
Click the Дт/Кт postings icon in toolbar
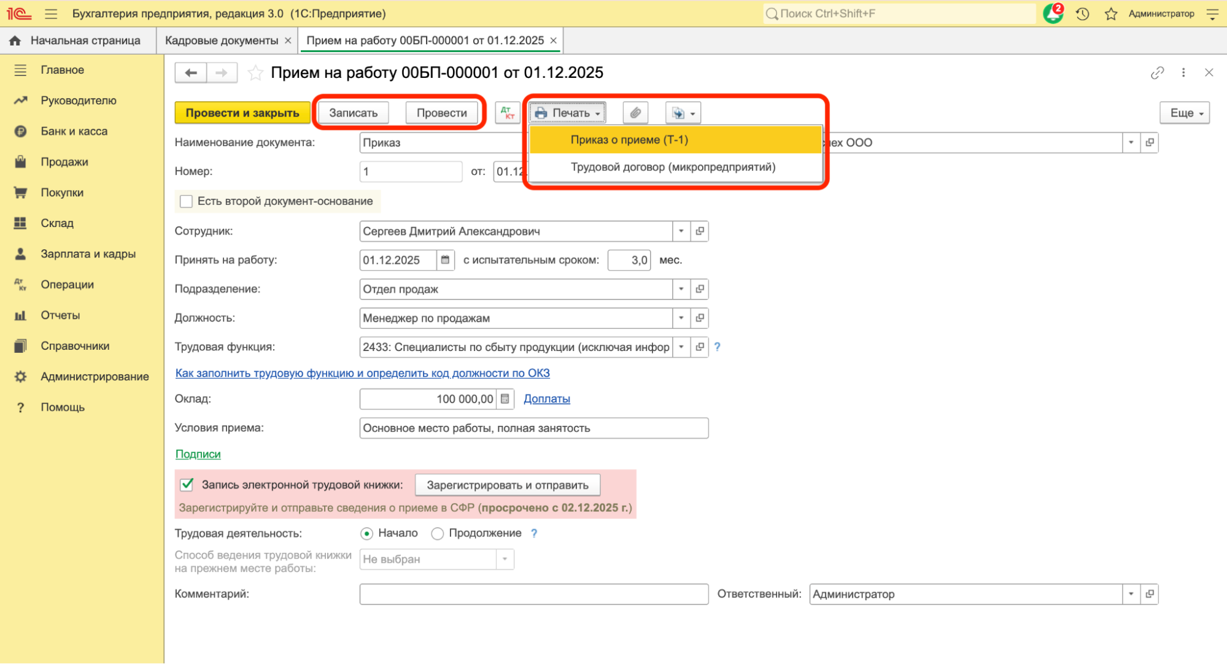point(508,113)
